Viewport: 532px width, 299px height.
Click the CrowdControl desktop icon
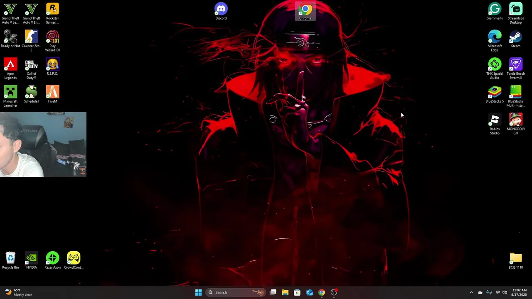pyautogui.click(x=74, y=260)
